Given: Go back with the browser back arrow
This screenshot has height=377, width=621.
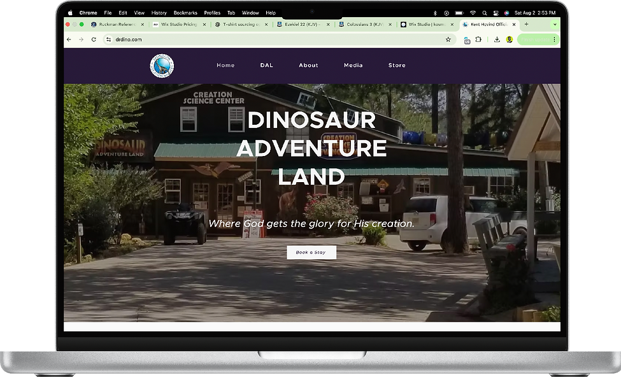Looking at the screenshot, I should coord(69,39).
